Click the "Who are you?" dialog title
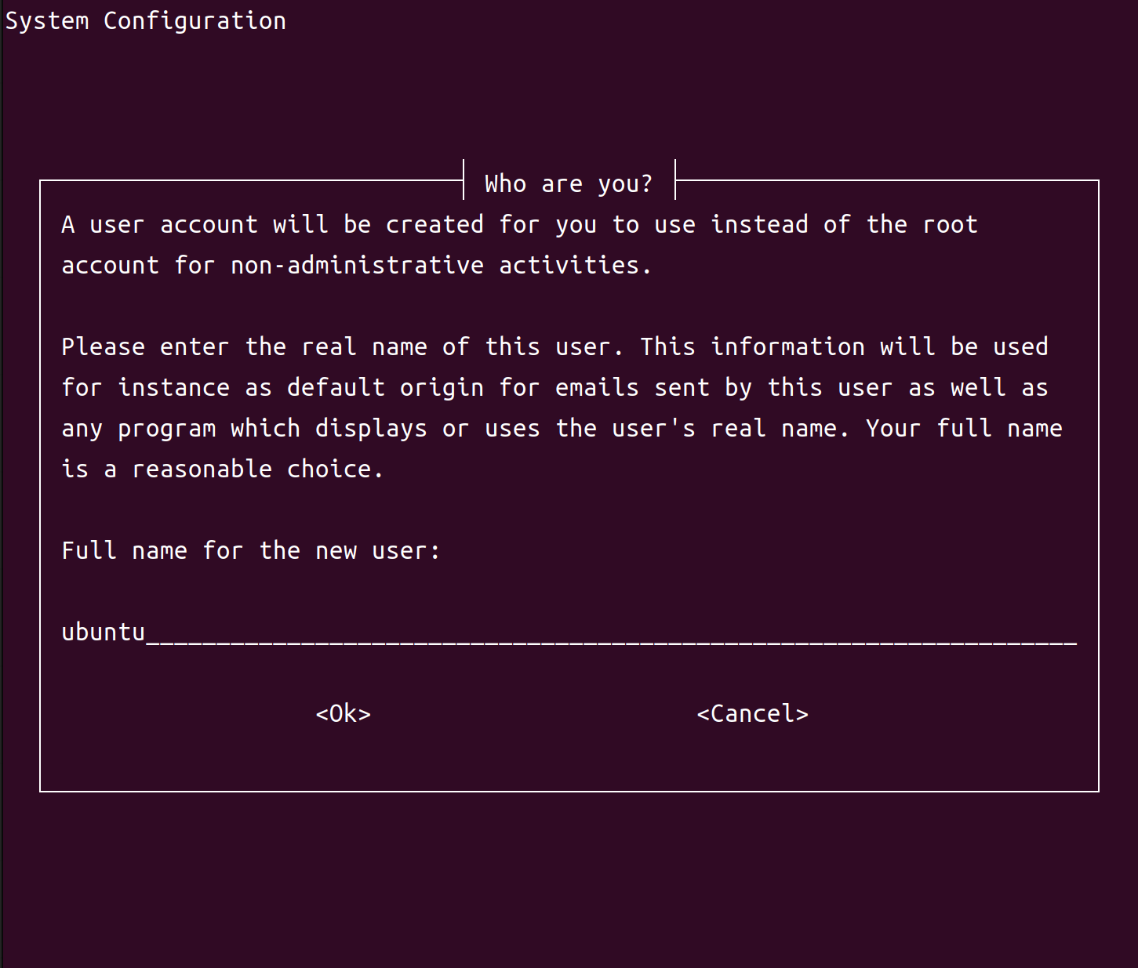Screen dimensions: 1138x968 click(567, 183)
